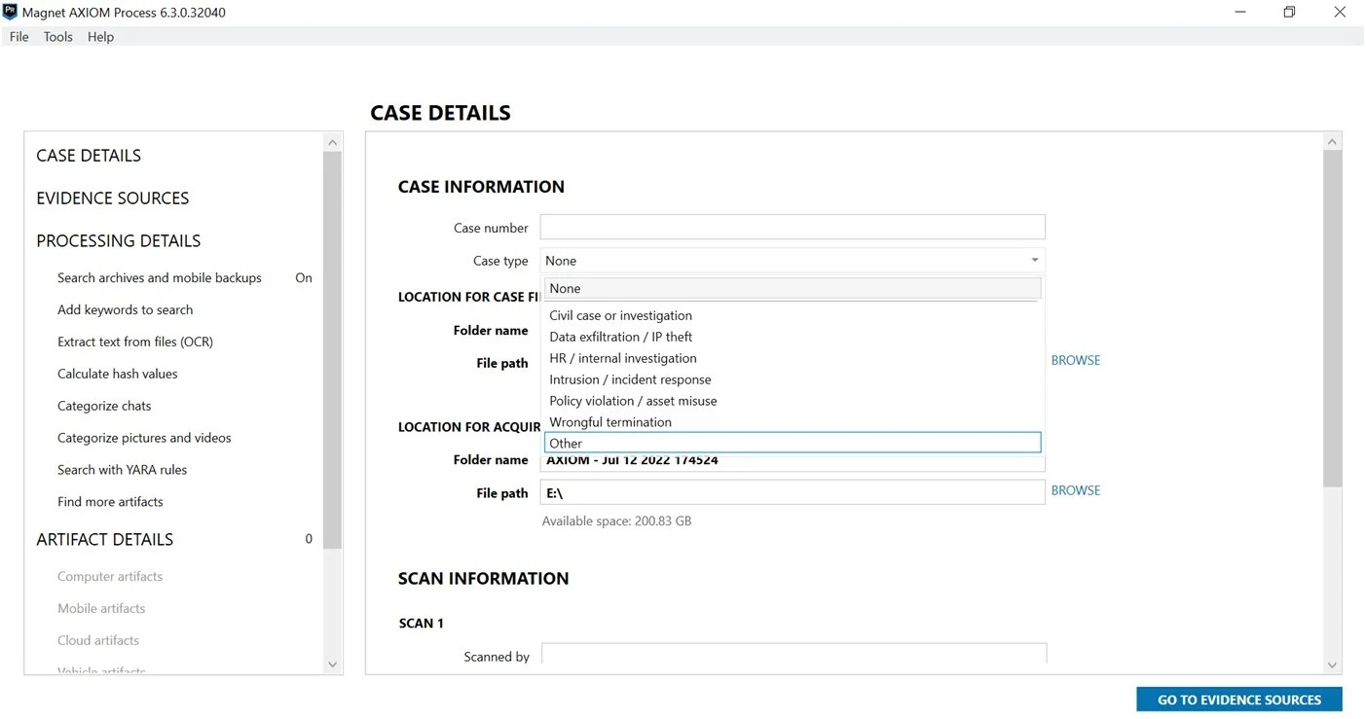
Task: Click the Magnet AXIOM Process title bar icon
Action: [14, 12]
